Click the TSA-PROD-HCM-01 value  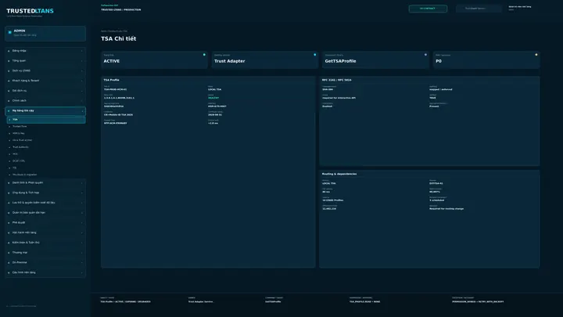pyautogui.click(x=115, y=89)
